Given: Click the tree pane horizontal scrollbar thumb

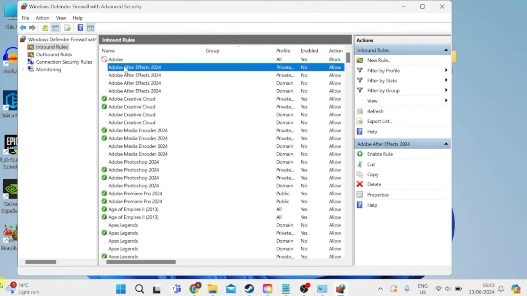Looking at the screenshot, I should pyautogui.click(x=40, y=262).
